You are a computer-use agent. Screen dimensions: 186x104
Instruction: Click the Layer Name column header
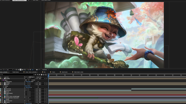[x=7, y=77]
